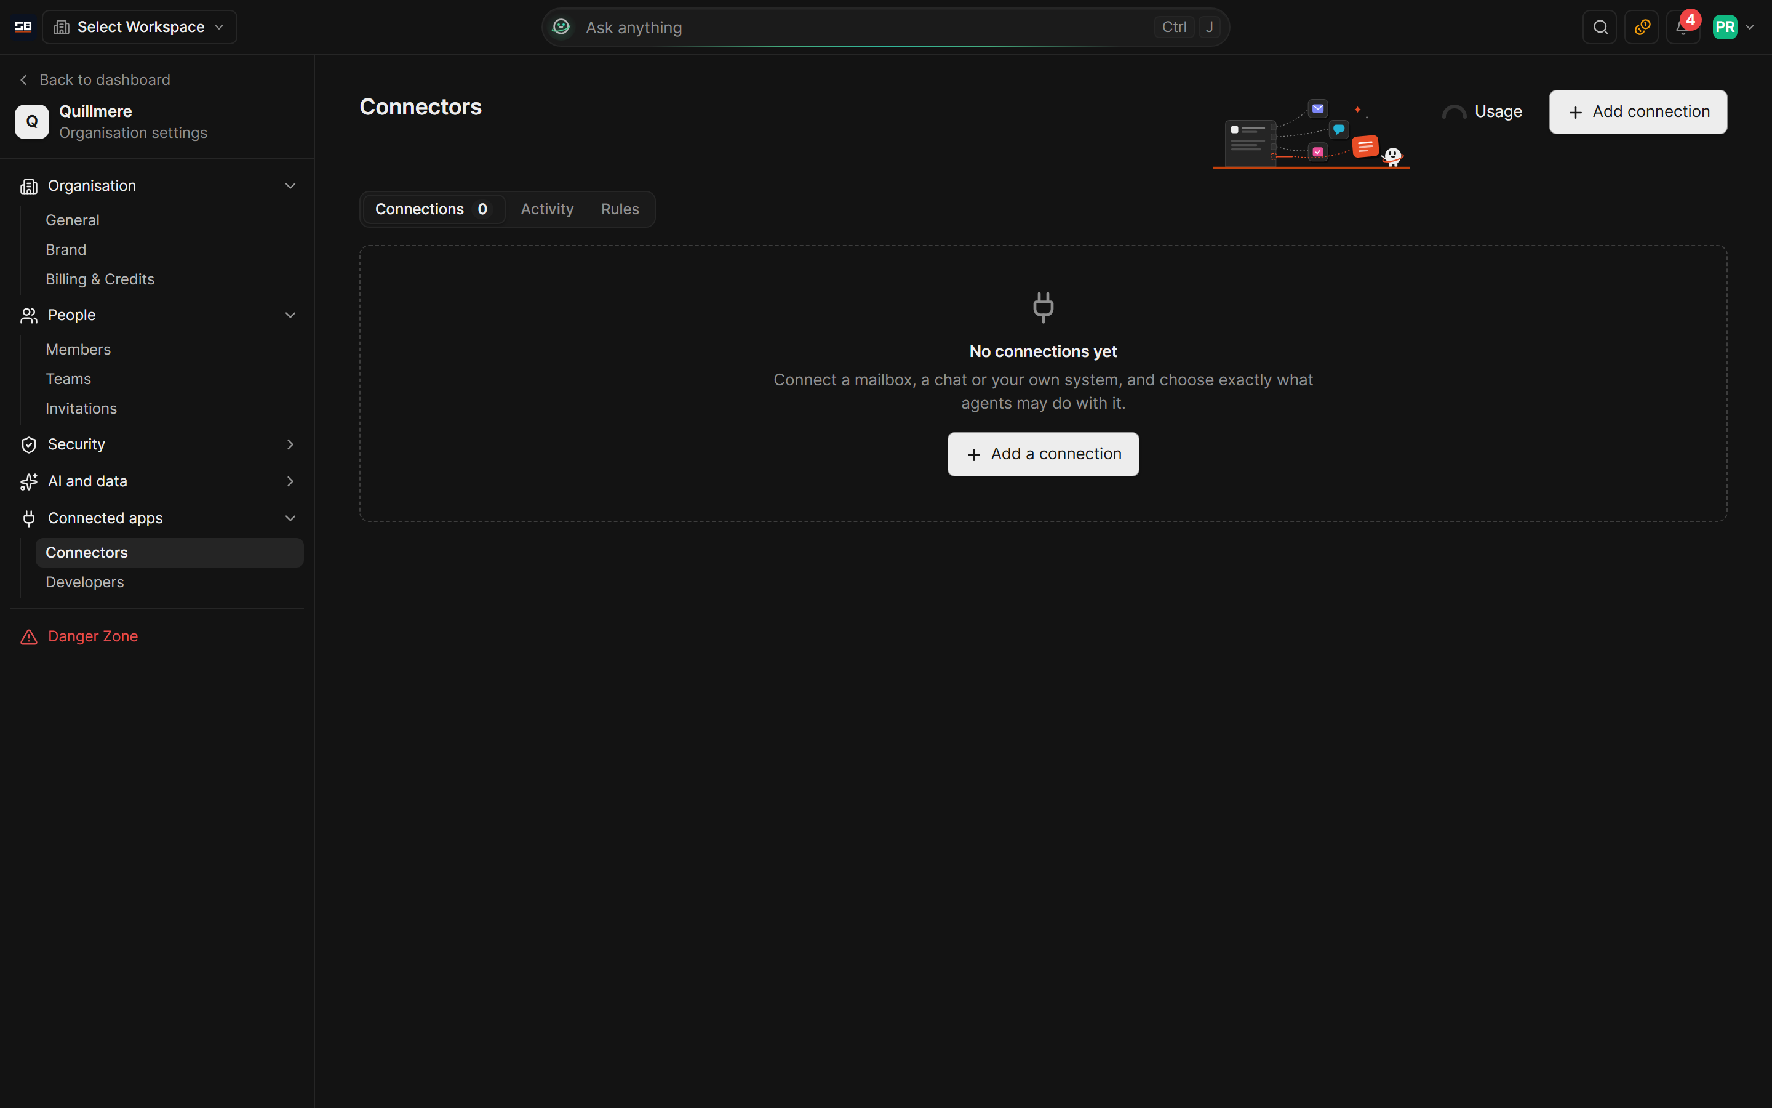Click the plug icon above No connections yet
The height and width of the screenshot is (1108, 1772).
tap(1044, 307)
